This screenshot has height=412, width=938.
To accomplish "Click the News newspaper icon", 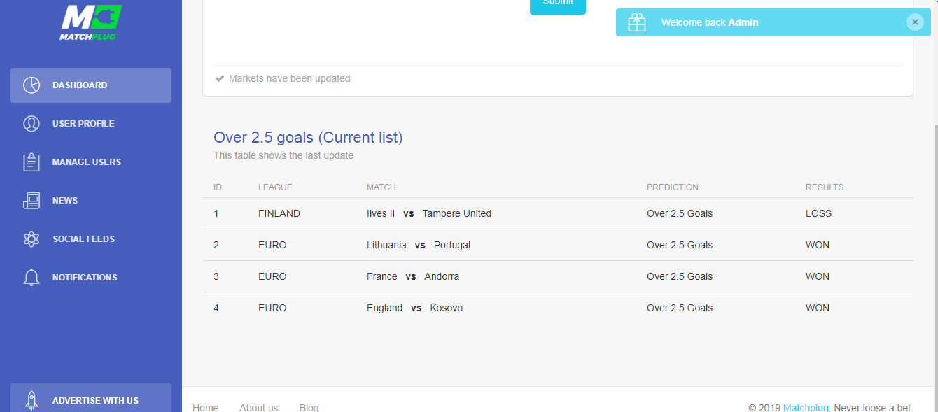I will (31, 201).
